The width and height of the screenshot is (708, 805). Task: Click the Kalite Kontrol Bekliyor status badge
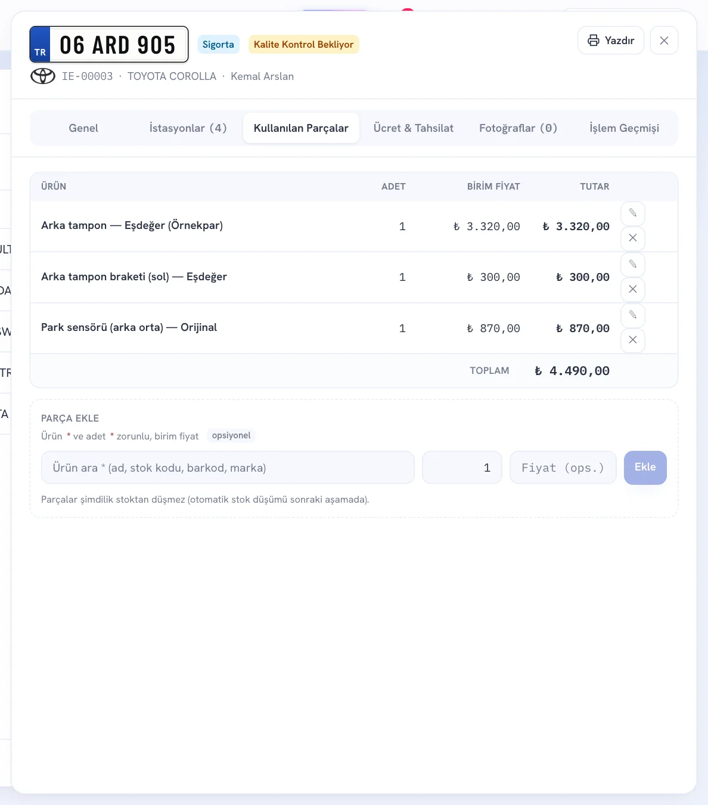tap(304, 44)
